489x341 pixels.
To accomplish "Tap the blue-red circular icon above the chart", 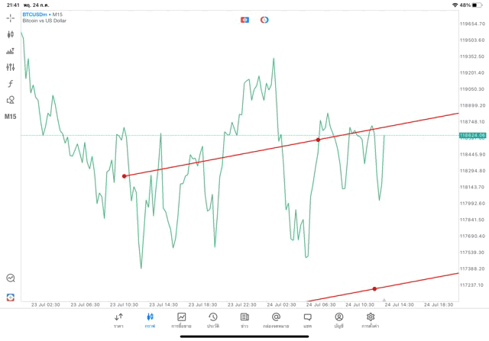I will click(x=264, y=20).
